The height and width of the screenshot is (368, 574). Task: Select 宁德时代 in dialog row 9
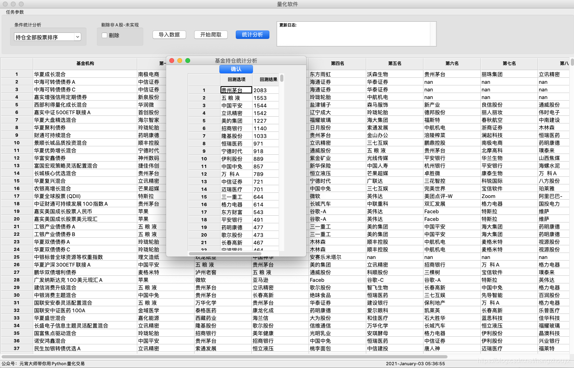(x=236, y=151)
